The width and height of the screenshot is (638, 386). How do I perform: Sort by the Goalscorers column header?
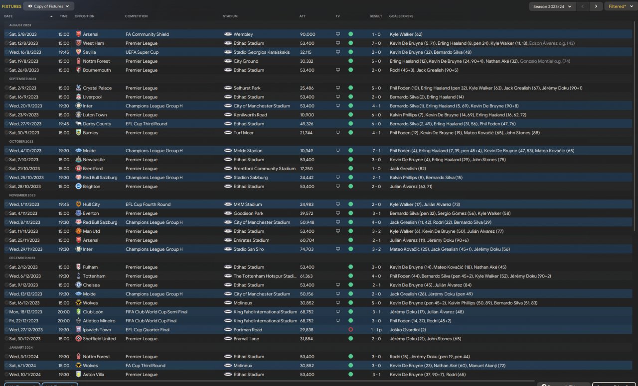401,16
